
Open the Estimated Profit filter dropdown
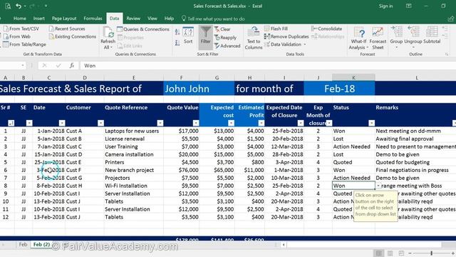pos(261,123)
